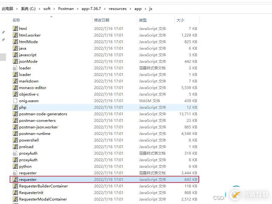Go to 系统 (C:) breadcrumb
This screenshot has width=272, height=204.
coord(28,9)
